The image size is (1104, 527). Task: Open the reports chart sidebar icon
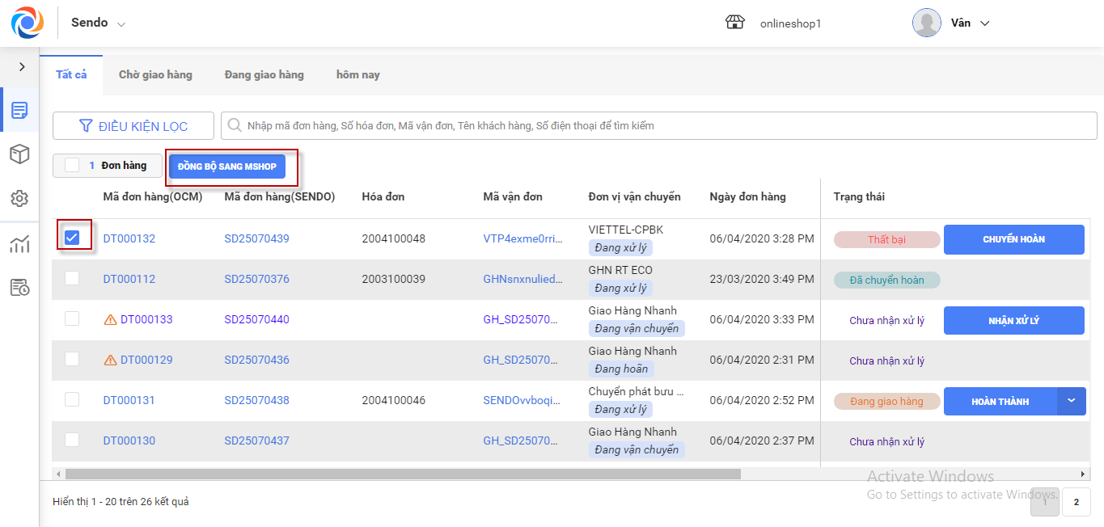pyautogui.click(x=19, y=245)
